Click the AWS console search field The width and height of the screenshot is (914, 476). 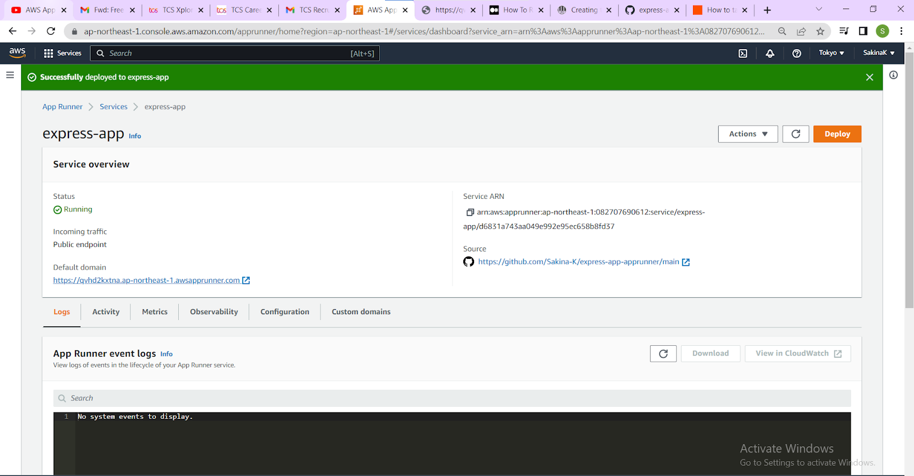(235, 53)
